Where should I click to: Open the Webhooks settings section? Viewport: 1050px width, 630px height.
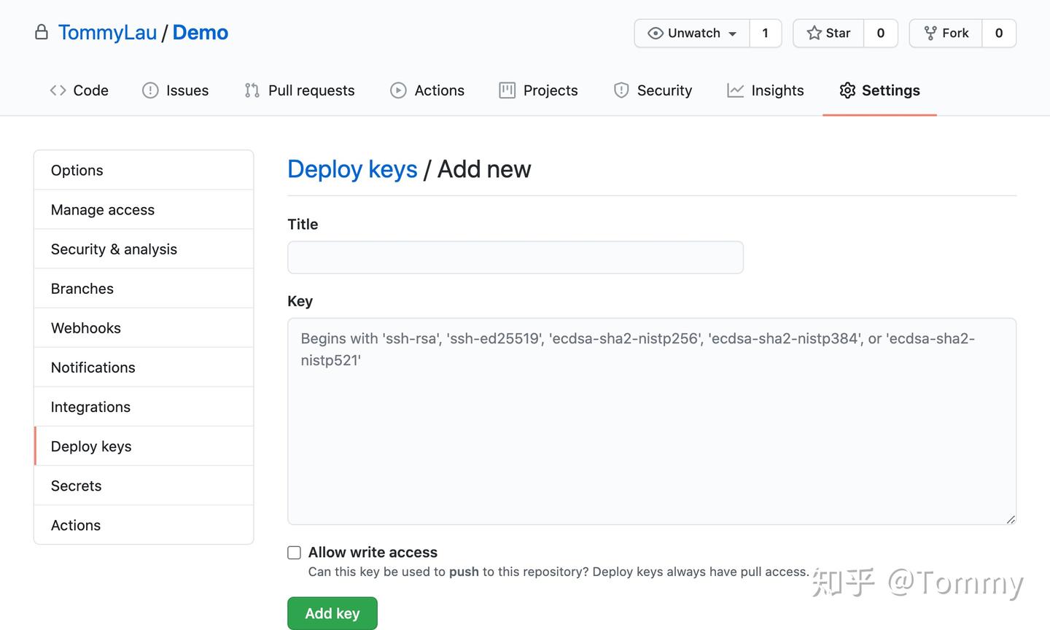(x=85, y=327)
